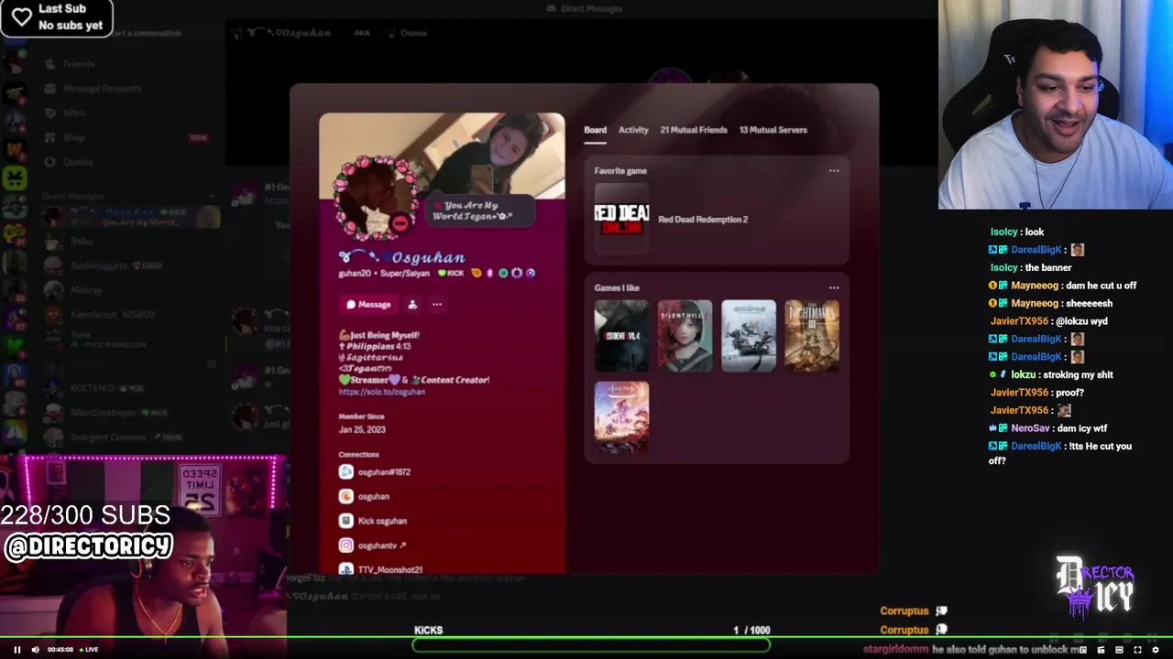Open Games I like card options menu
Screen dimensions: 1173x659
834,288
